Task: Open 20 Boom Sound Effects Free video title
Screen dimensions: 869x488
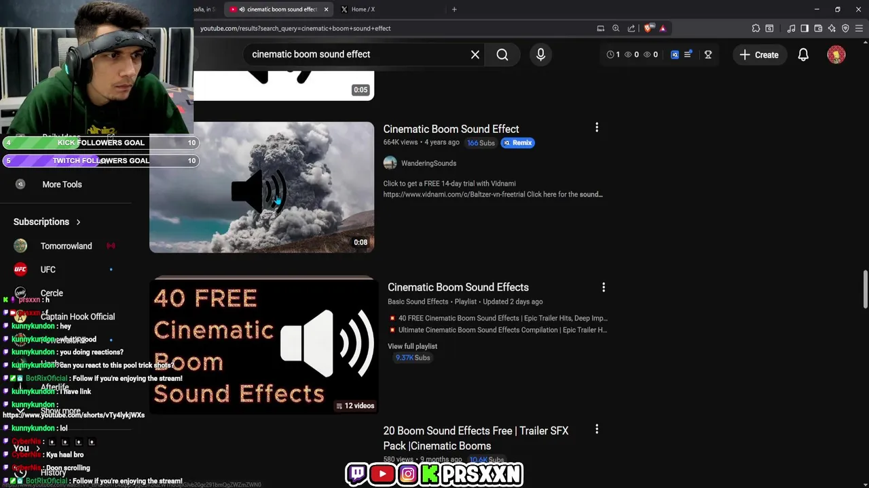Action: (x=476, y=439)
